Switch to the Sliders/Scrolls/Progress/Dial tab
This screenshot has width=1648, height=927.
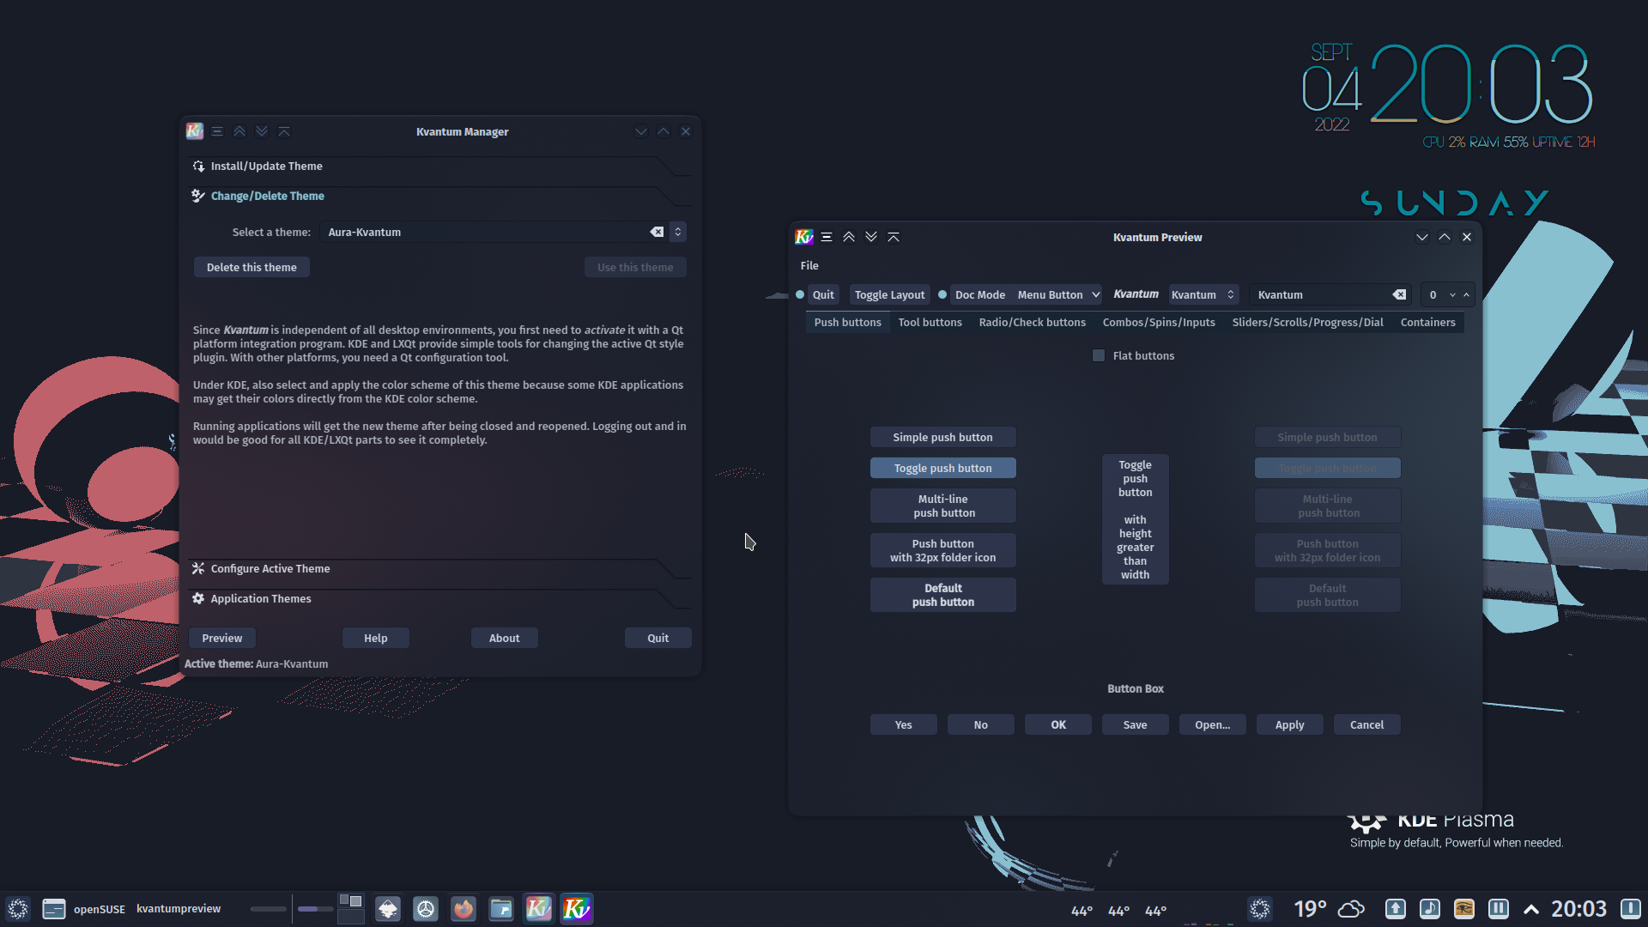tap(1308, 323)
